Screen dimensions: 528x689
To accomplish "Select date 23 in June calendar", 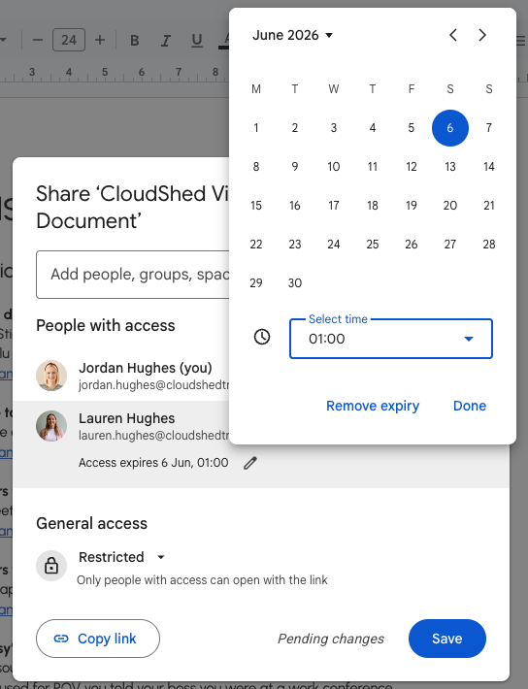I will pyautogui.click(x=295, y=244).
